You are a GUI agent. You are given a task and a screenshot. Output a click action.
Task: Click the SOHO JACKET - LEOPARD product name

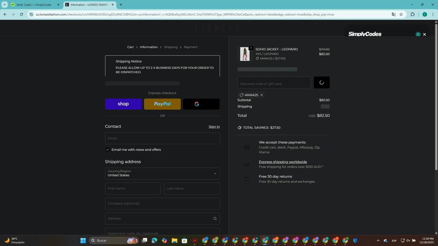coord(277,49)
